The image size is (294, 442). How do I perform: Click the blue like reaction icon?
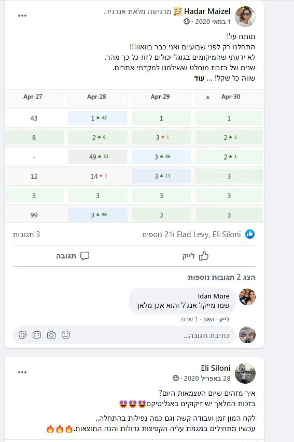250,234
